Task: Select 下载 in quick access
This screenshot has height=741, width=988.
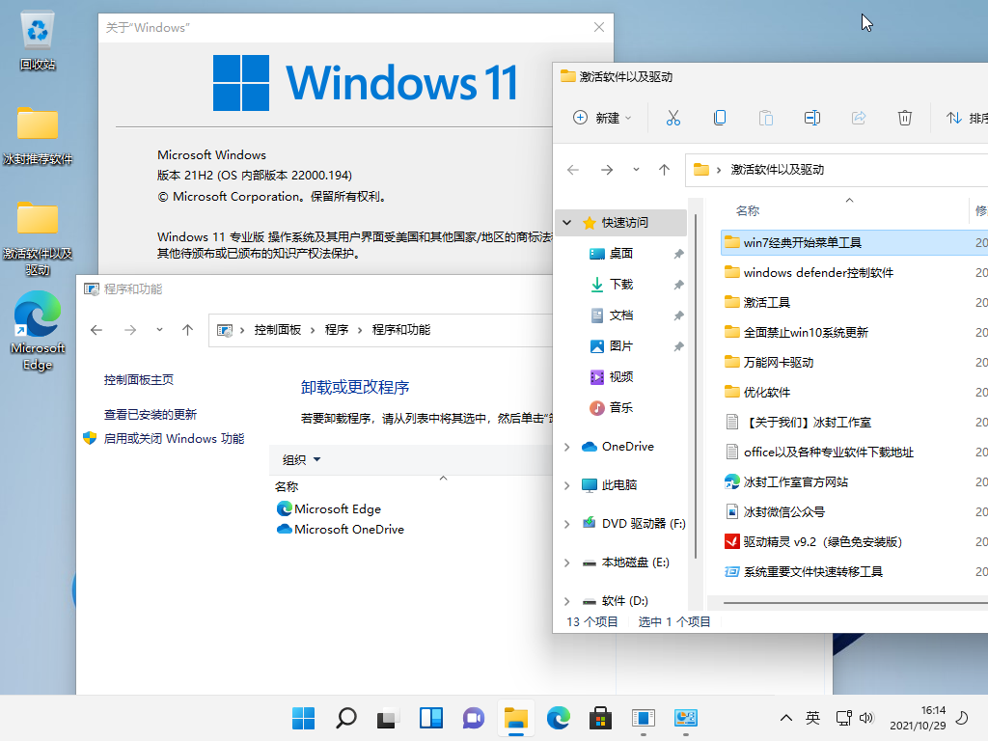Action: coord(621,285)
